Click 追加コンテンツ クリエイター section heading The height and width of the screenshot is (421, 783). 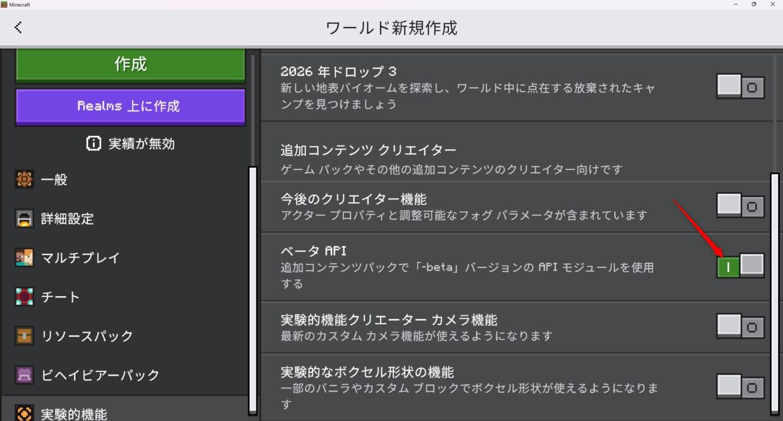click(x=368, y=150)
